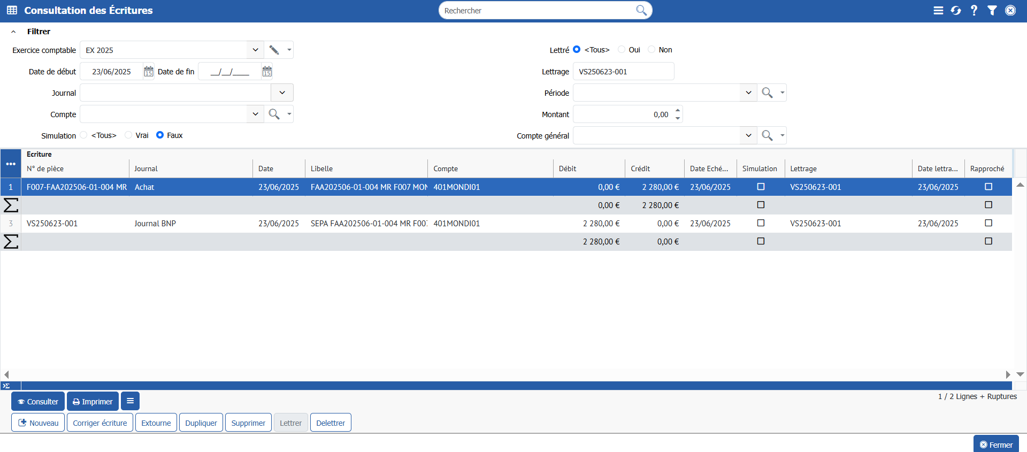The image size is (1027, 452).
Task: Open the Exercice comptable dropdown
Action: (x=255, y=50)
